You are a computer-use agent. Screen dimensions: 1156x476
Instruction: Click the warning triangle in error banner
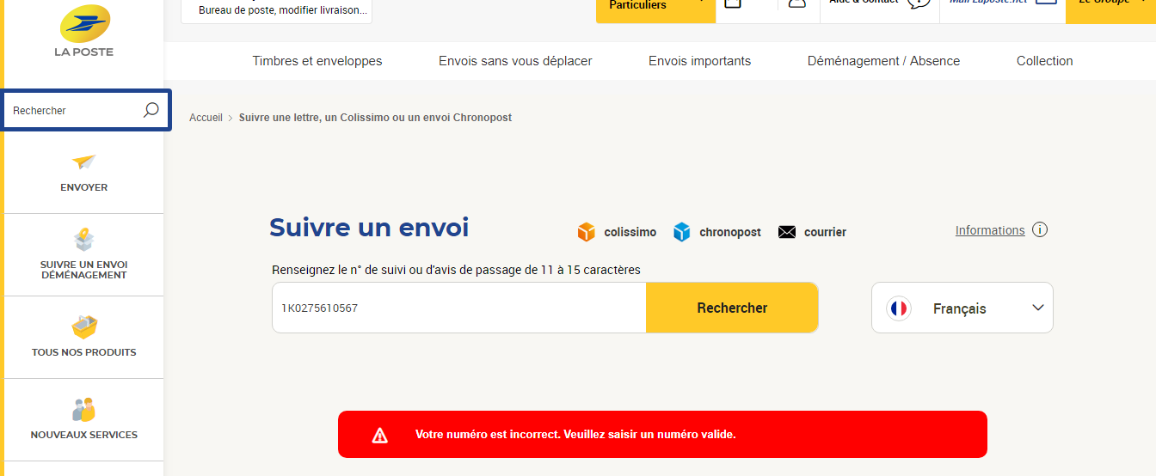pos(380,435)
